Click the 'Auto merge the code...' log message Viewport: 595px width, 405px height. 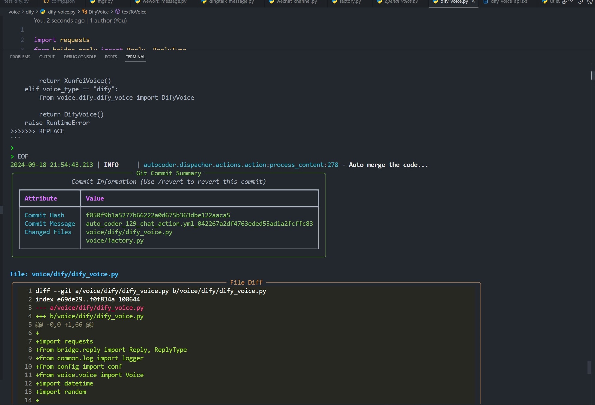(388, 165)
